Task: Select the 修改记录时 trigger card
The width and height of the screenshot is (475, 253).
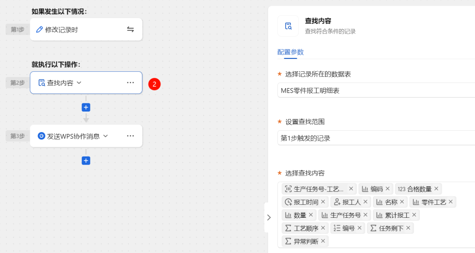Action: [x=86, y=29]
